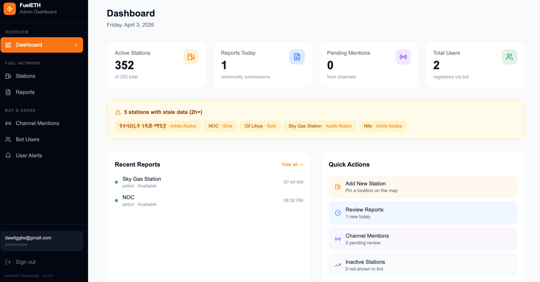Click the NOC · Bole stale station tag
Viewport: 540px width, 282px height.
click(x=220, y=126)
